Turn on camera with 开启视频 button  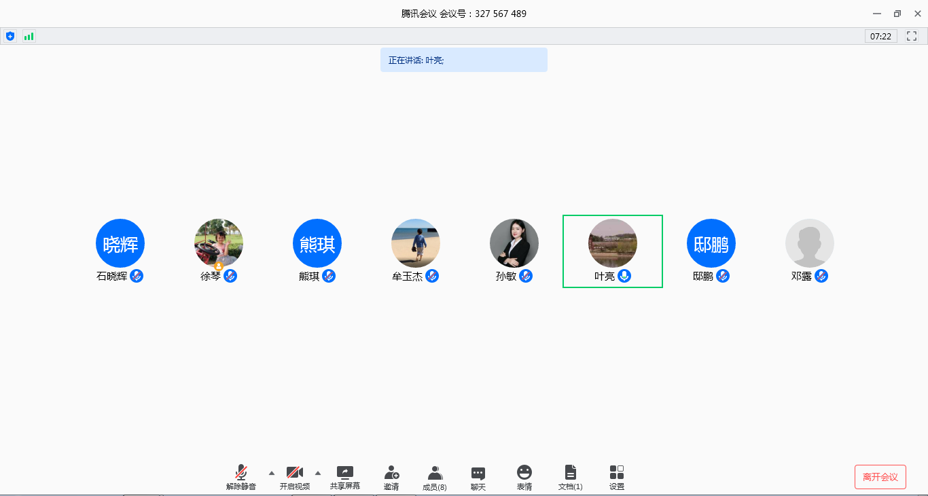pyautogui.click(x=295, y=478)
